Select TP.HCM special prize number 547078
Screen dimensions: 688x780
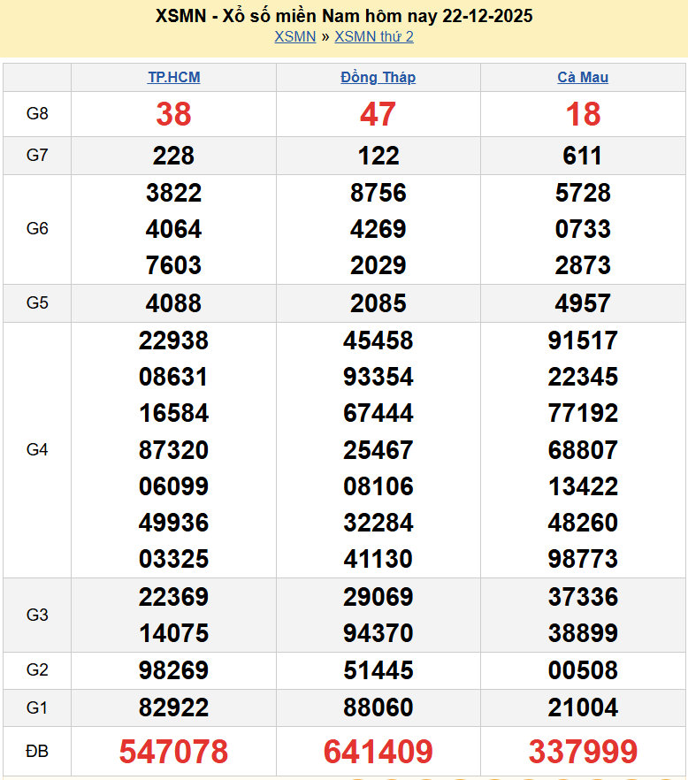pyautogui.click(x=173, y=752)
